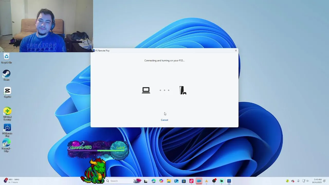329x185 pixels.
Task: Select the PS Remote Play desktop shortcut
Action: pyautogui.click(x=7, y=131)
